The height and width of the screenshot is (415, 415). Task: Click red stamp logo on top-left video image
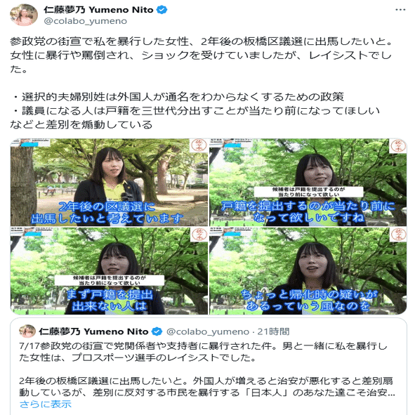pos(199,145)
